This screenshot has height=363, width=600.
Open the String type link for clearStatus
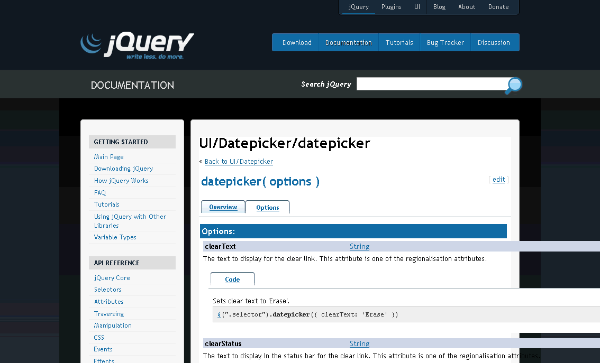359,344
